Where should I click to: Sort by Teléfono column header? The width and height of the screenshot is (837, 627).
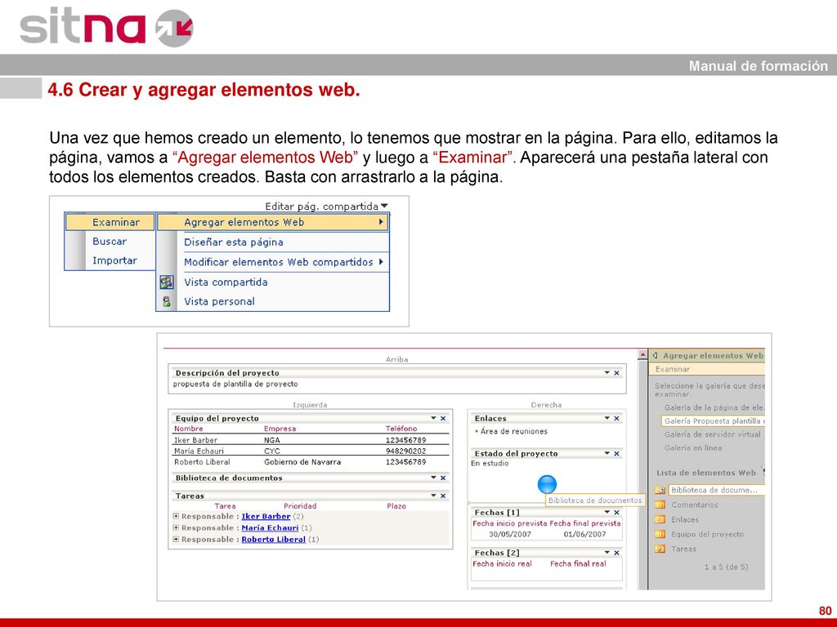click(x=401, y=429)
